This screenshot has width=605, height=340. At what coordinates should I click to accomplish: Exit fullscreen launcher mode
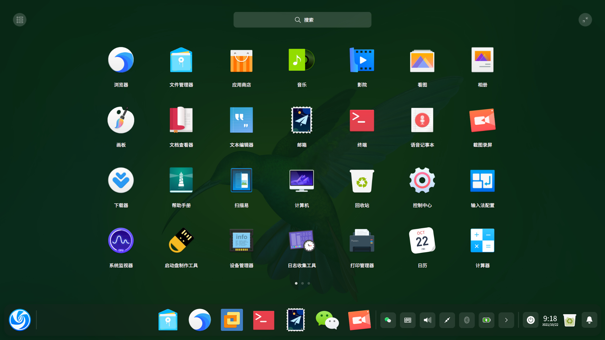click(585, 20)
